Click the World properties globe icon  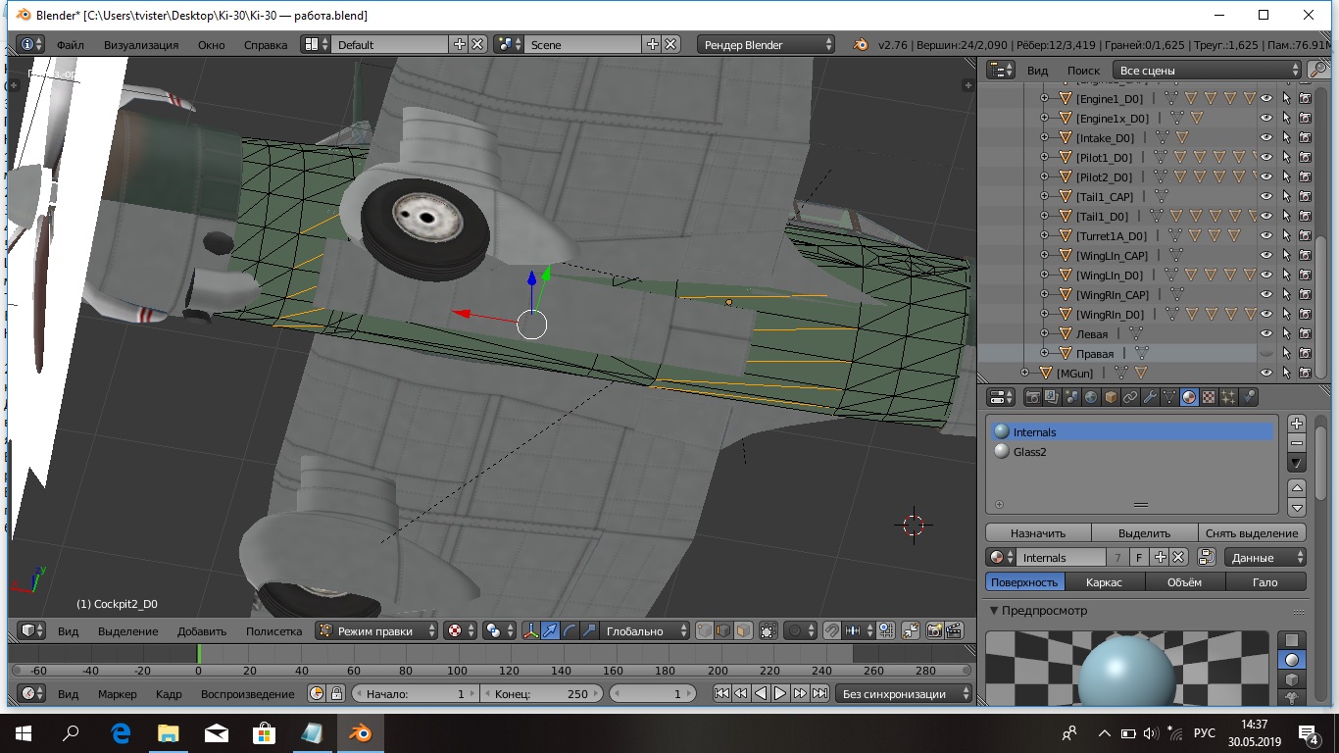point(1091,397)
